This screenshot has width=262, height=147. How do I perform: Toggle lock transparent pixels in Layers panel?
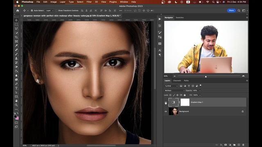pos(170,95)
